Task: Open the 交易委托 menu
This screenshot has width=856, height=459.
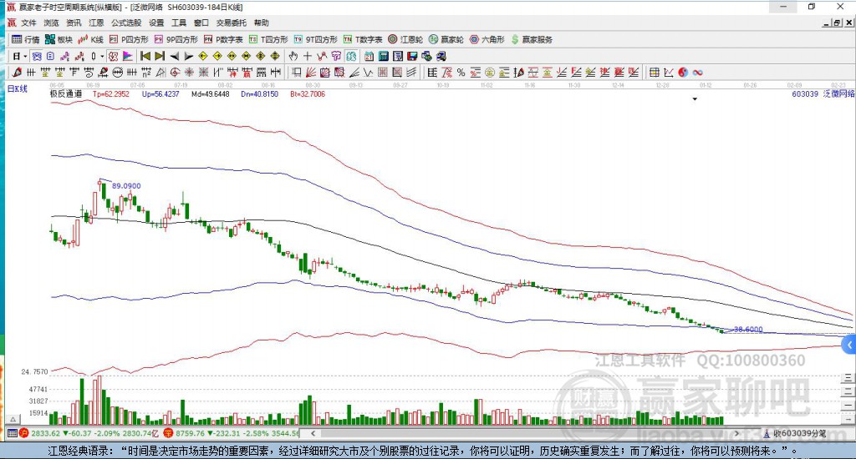Action: 230,23
